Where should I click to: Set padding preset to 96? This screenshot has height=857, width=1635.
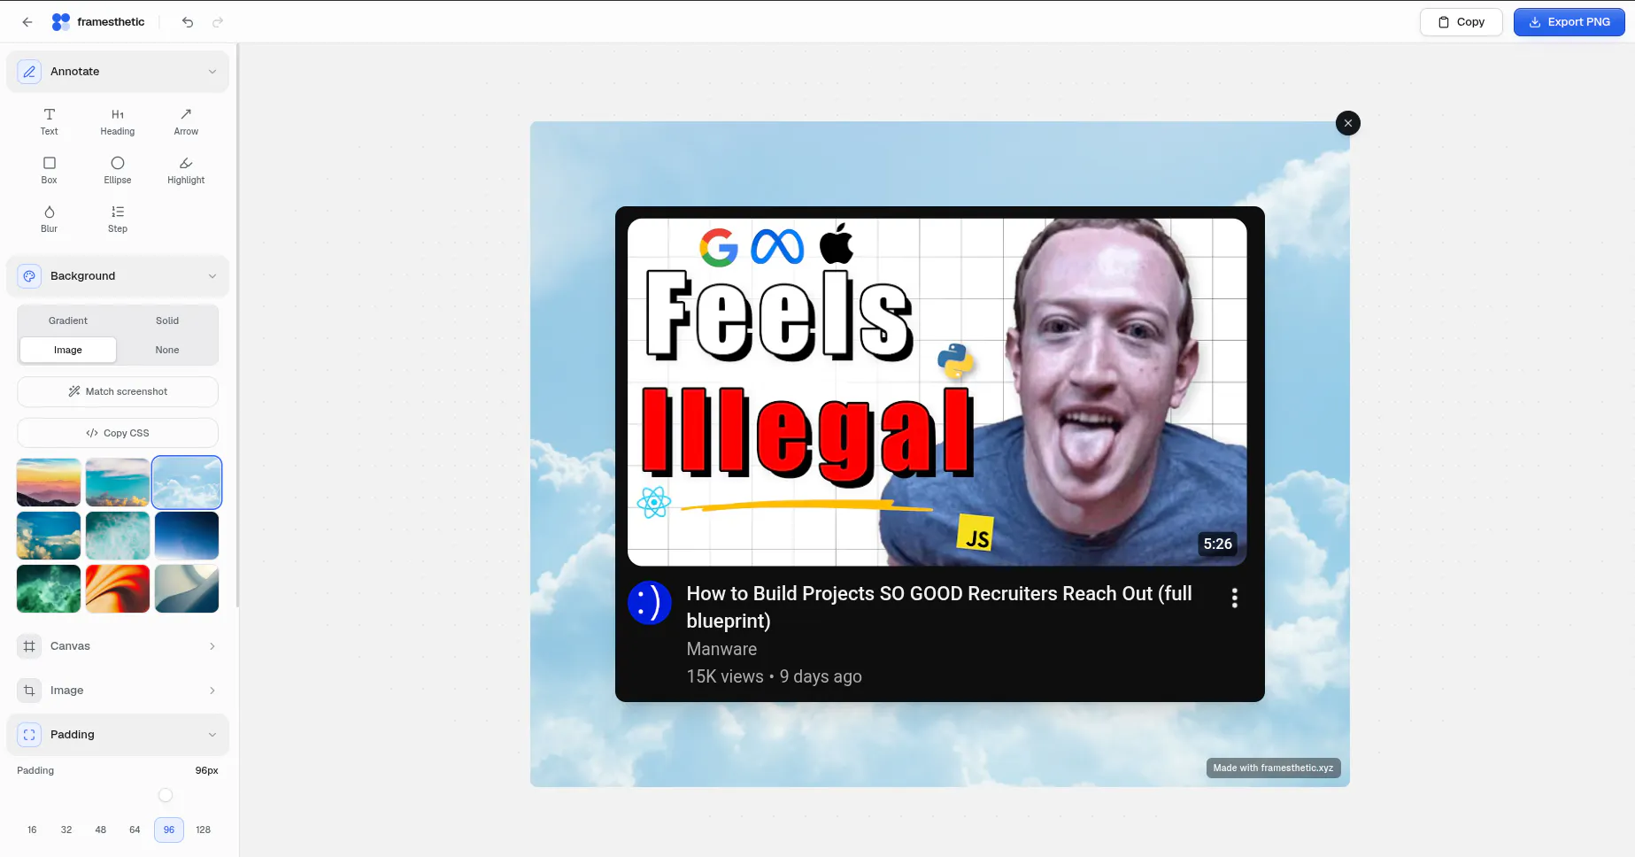pos(169,830)
